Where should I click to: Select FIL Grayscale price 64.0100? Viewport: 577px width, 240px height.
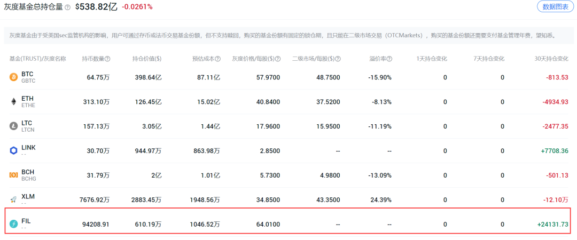click(x=268, y=225)
